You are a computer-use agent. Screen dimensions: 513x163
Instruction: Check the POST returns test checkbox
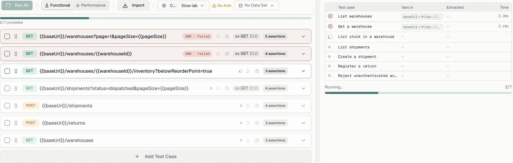[7, 123]
